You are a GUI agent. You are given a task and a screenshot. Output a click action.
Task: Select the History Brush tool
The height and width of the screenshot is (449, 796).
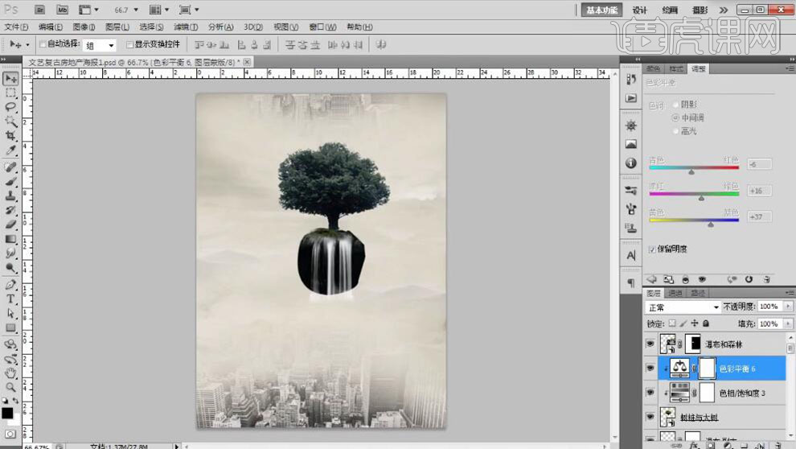click(10, 210)
